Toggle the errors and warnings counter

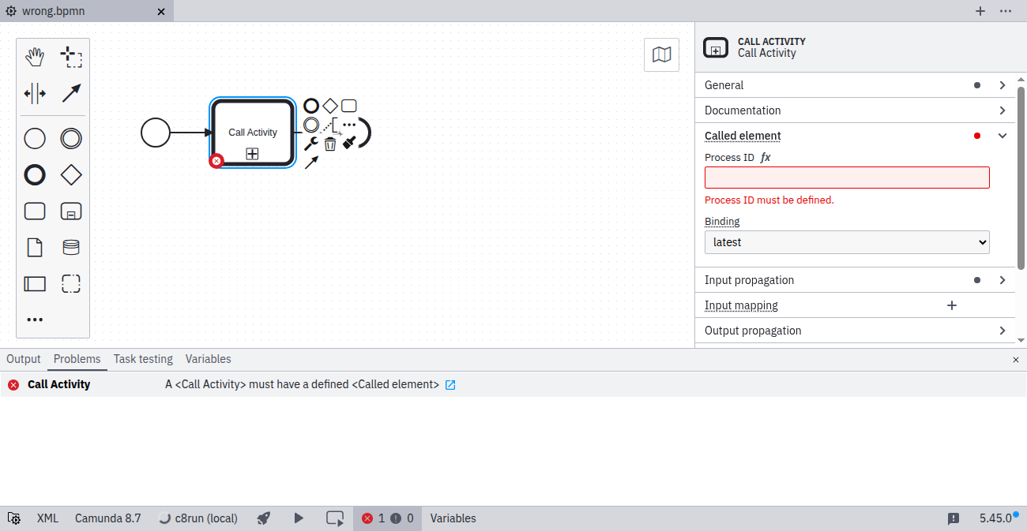click(387, 518)
